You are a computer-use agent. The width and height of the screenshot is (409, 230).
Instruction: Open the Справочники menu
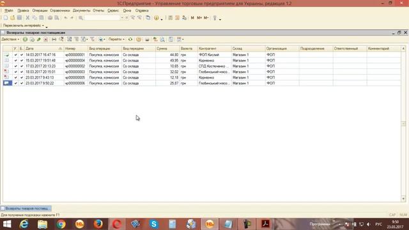pos(60,11)
